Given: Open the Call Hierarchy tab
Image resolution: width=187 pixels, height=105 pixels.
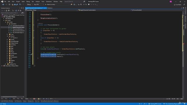Looking at the screenshot, I should tap(18, 101).
